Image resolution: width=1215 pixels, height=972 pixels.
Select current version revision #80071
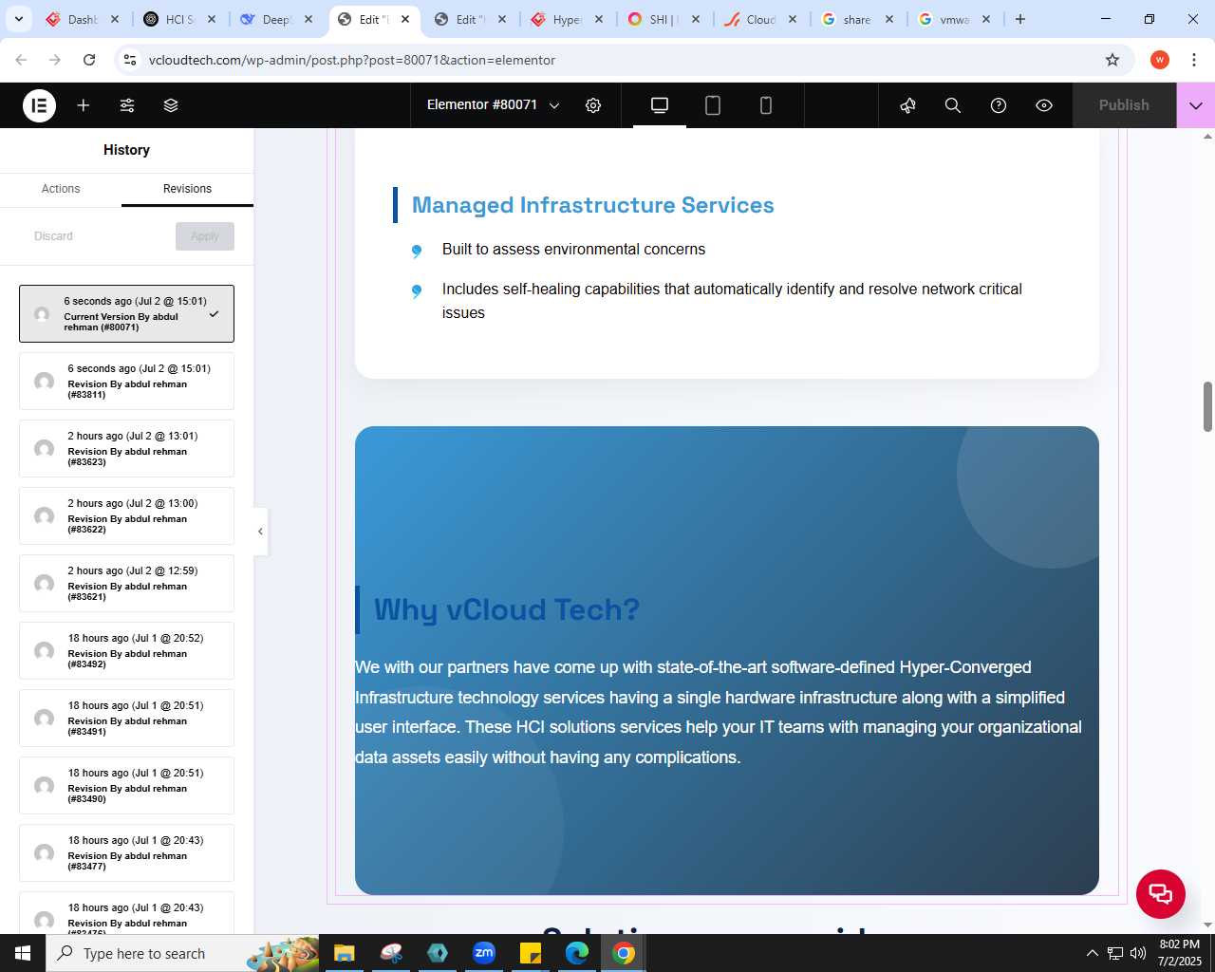coord(126,313)
